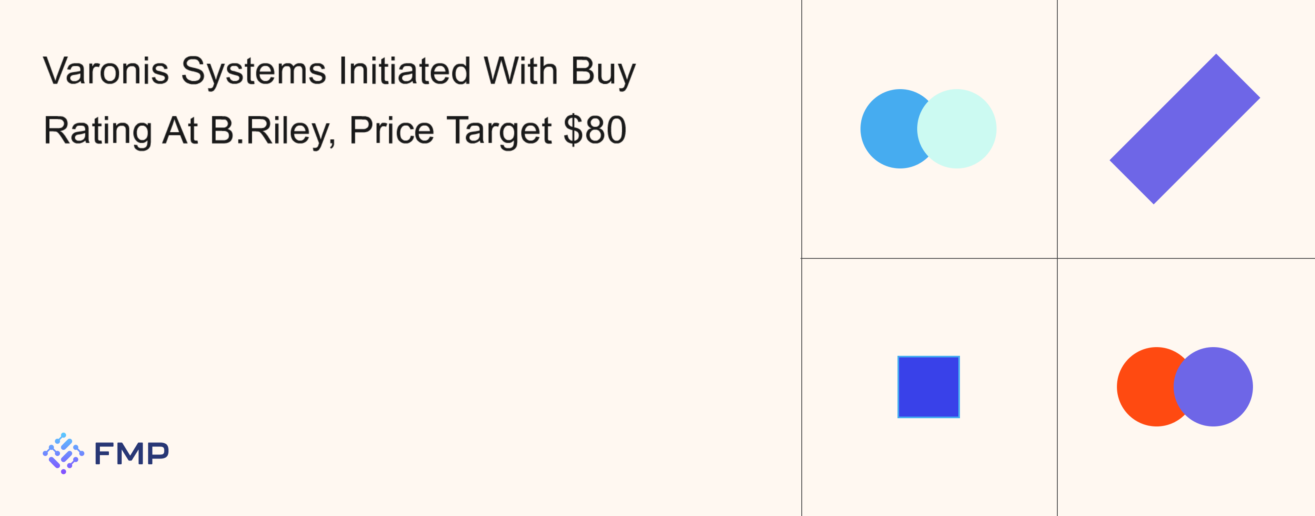Click the word "Buy" in the headline
This screenshot has width=1315, height=516.
point(603,72)
